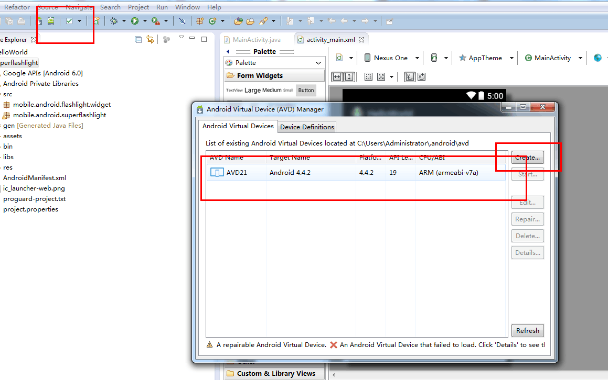Viewport: 608px width, 380px height.
Task: Open the Lint checkmark dropdown arrow
Action: pyautogui.click(x=80, y=21)
